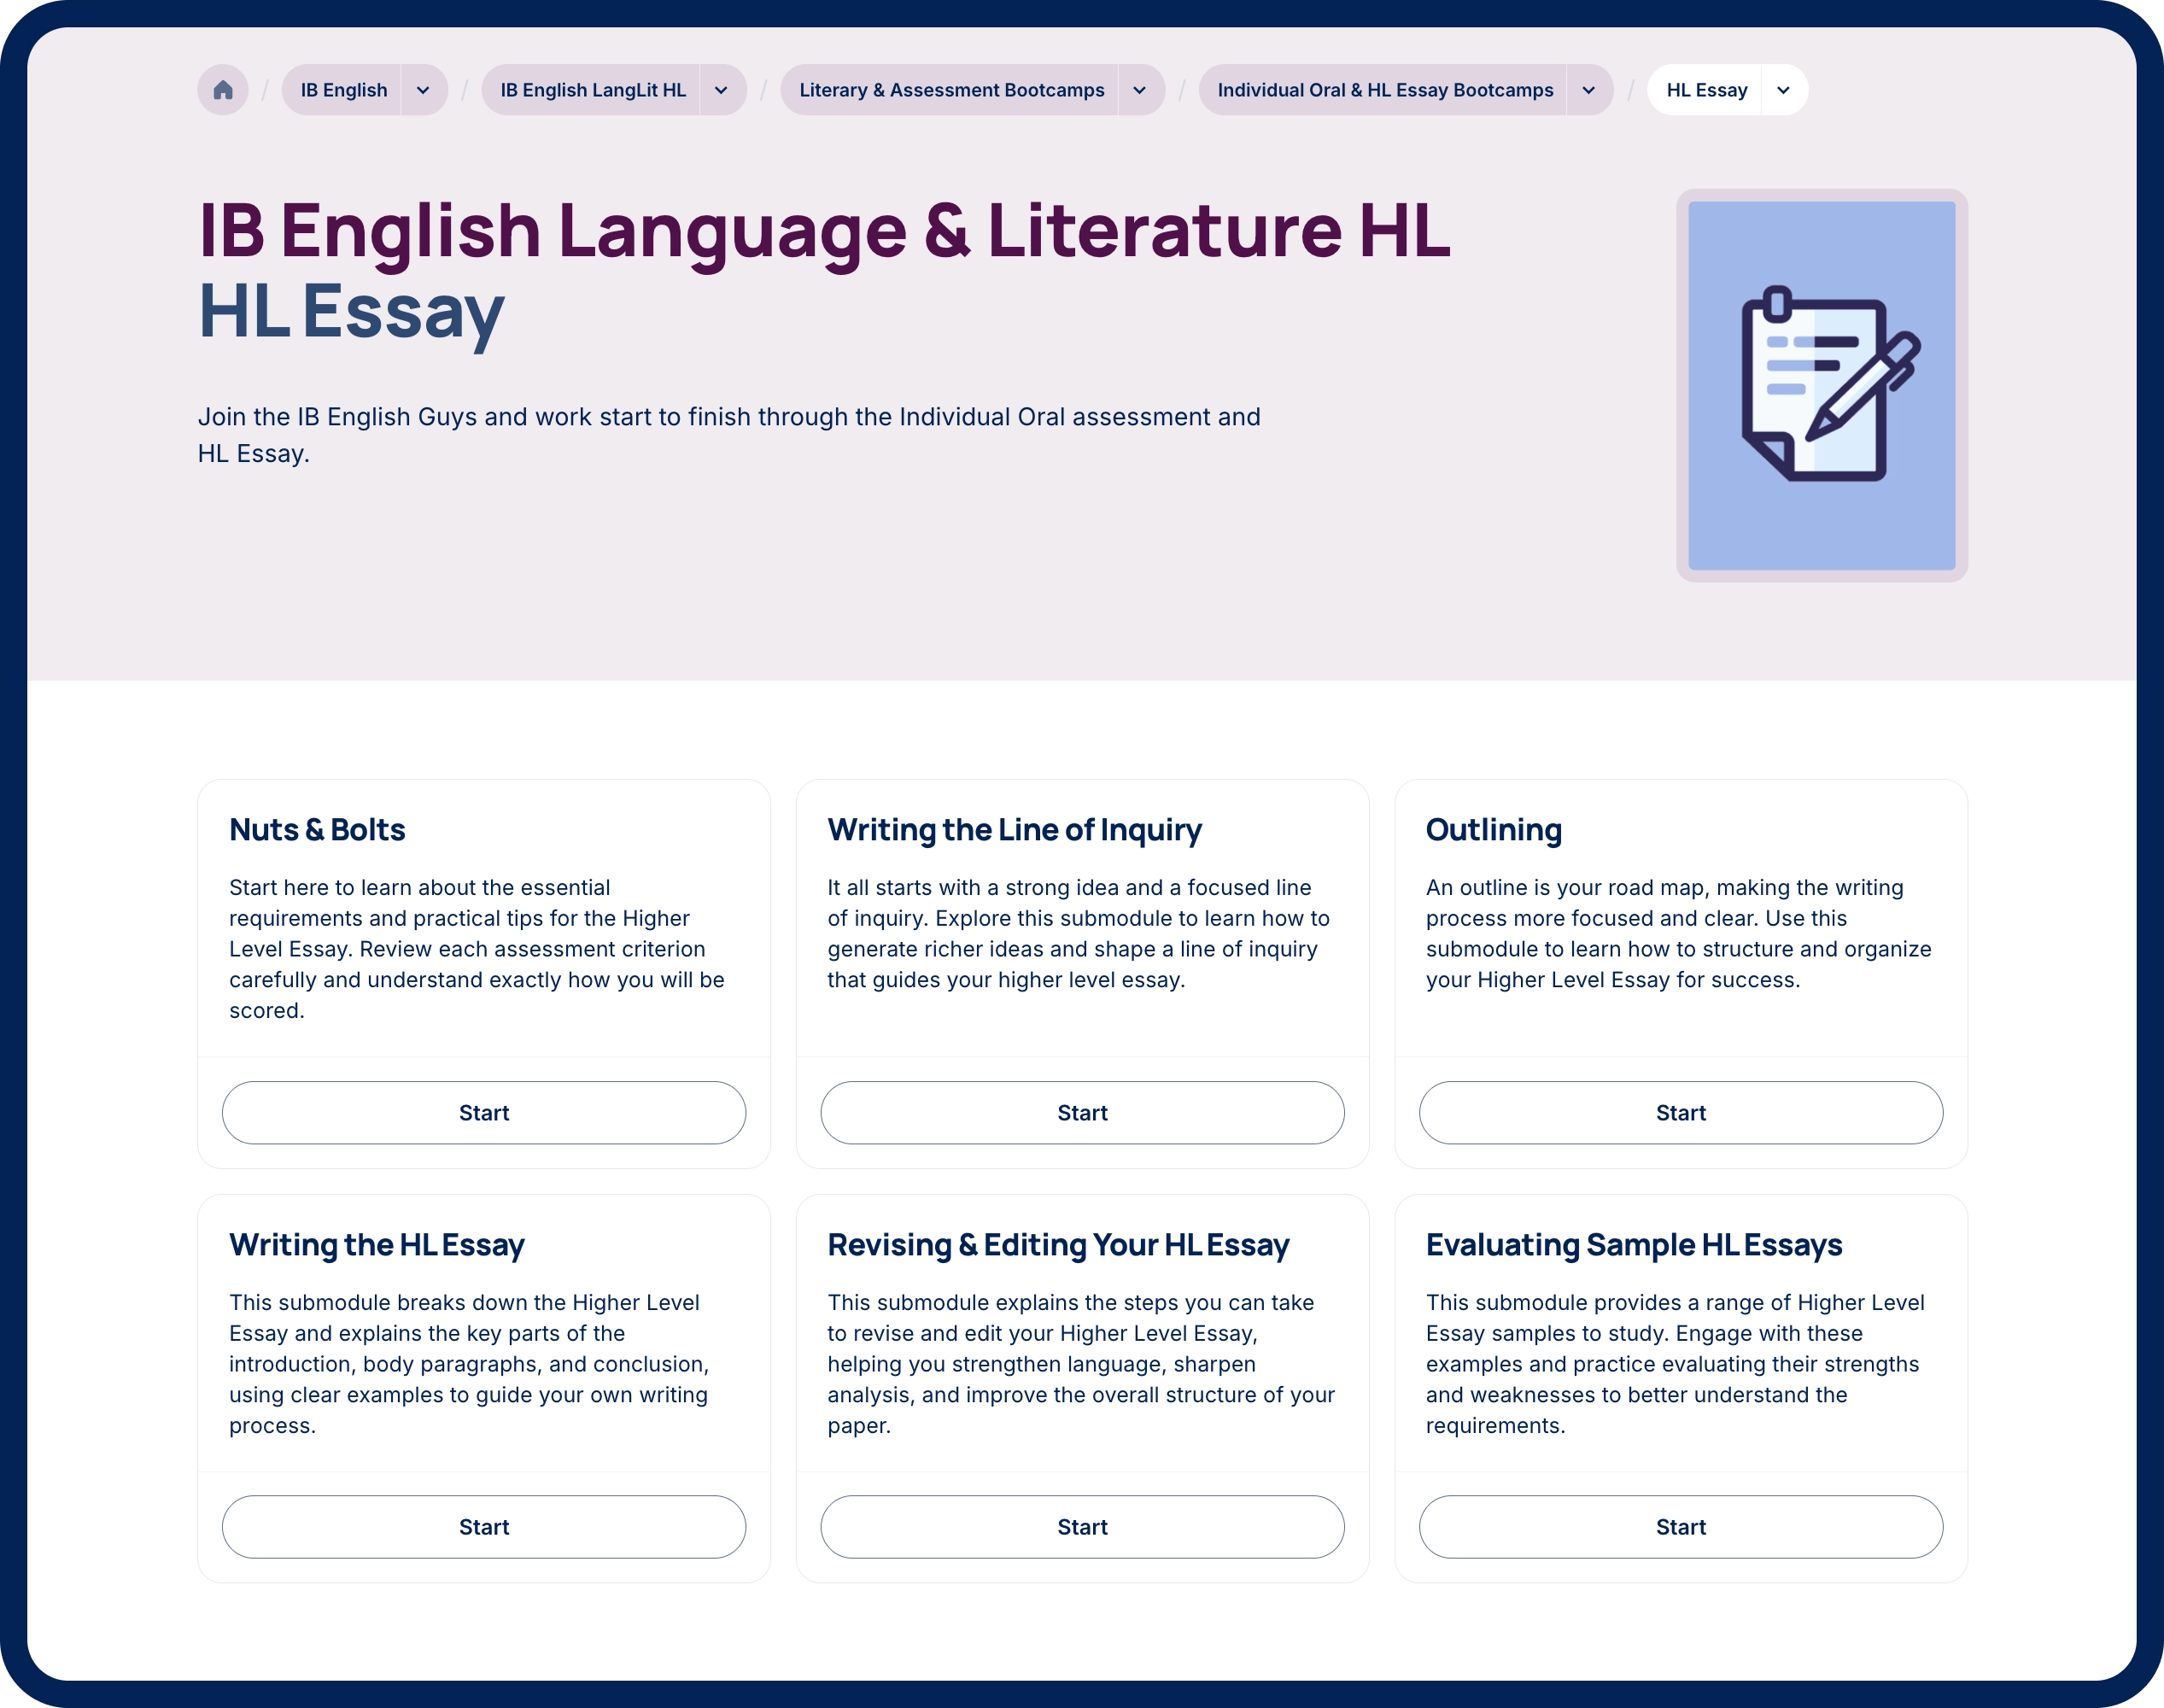Go to the home breadcrumb icon

pyautogui.click(x=222, y=90)
